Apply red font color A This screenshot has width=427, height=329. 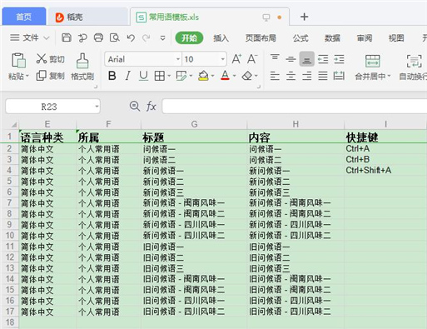[x=225, y=76]
